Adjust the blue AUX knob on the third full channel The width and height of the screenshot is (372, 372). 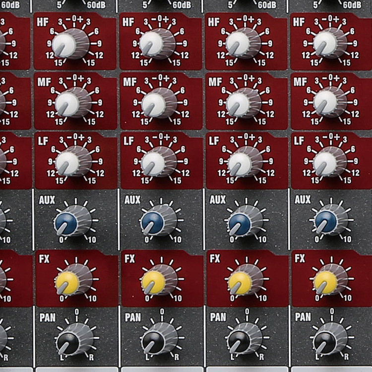(246, 221)
